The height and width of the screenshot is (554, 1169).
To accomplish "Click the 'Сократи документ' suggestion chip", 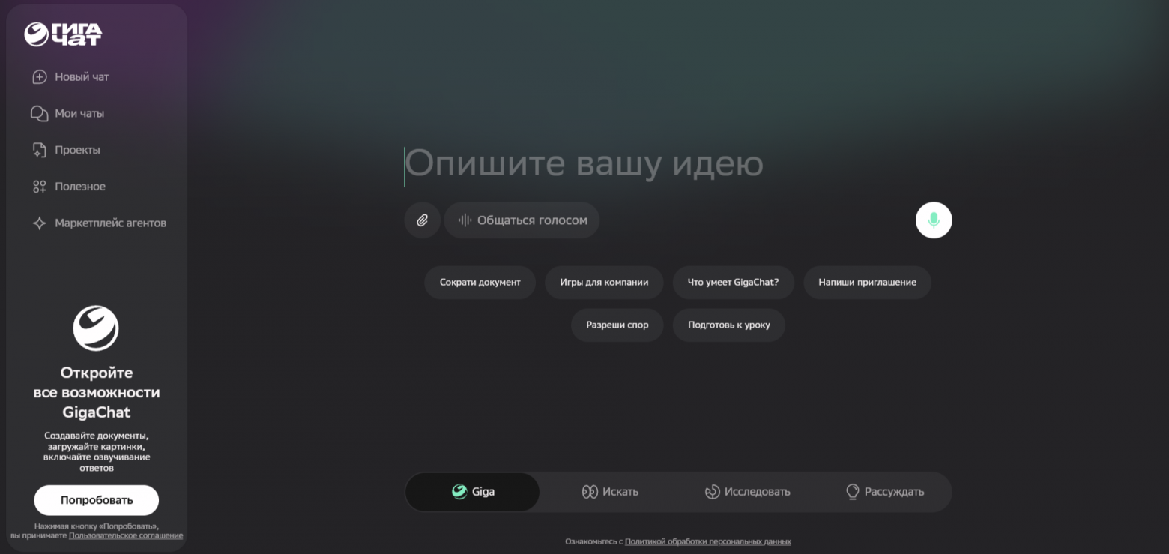I will (x=480, y=283).
